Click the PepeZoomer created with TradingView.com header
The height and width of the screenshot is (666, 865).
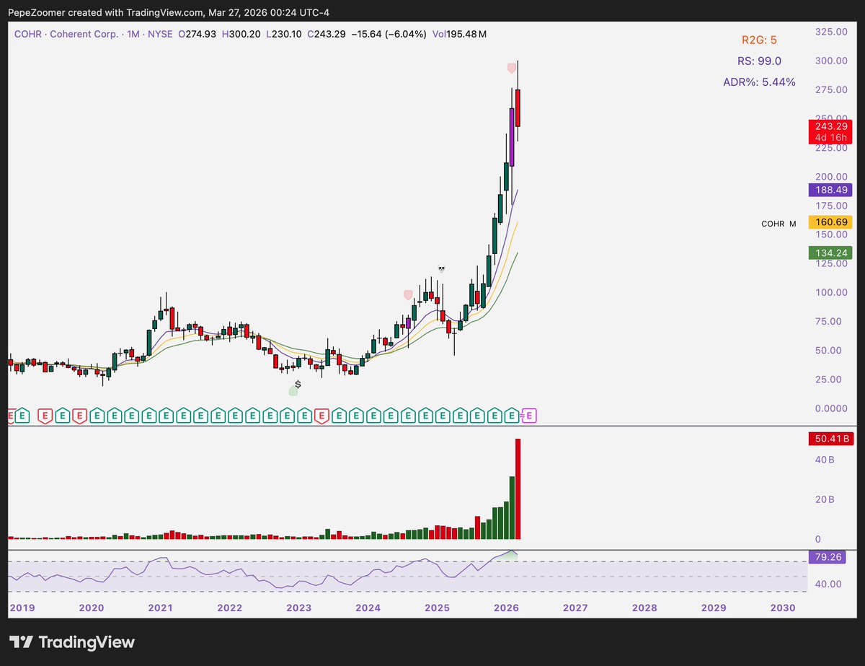tap(169, 11)
